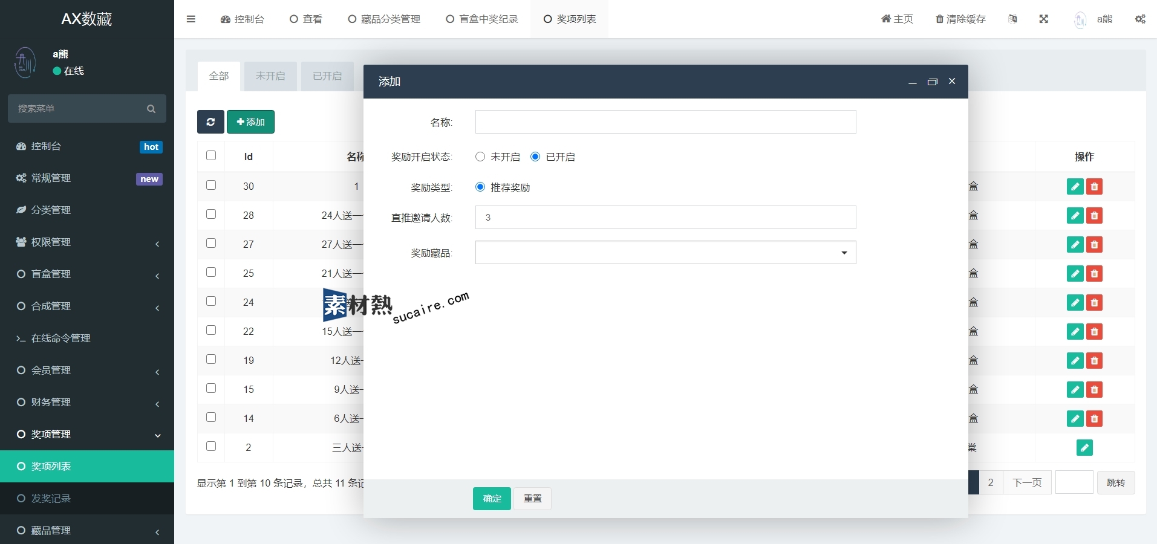Click the 确定 confirm button
Viewport: 1157px width, 544px height.
(x=492, y=499)
